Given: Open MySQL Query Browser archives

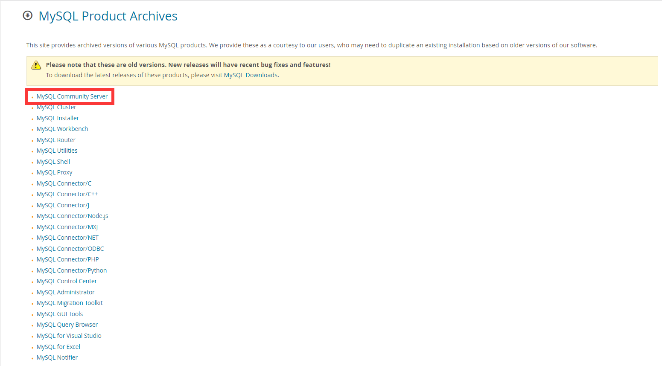Looking at the screenshot, I should tap(67, 325).
